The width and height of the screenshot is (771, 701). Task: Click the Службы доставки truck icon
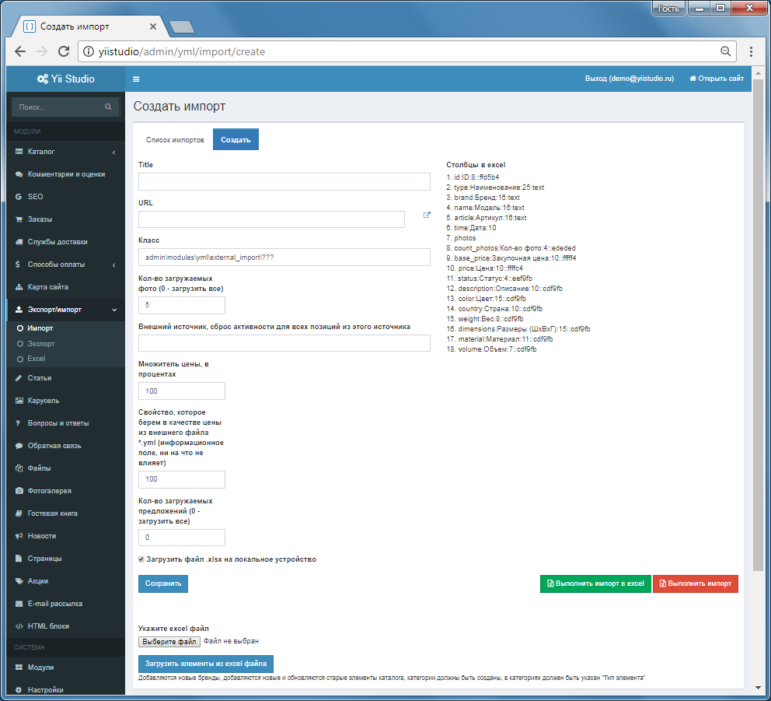pyautogui.click(x=19, y=242)
